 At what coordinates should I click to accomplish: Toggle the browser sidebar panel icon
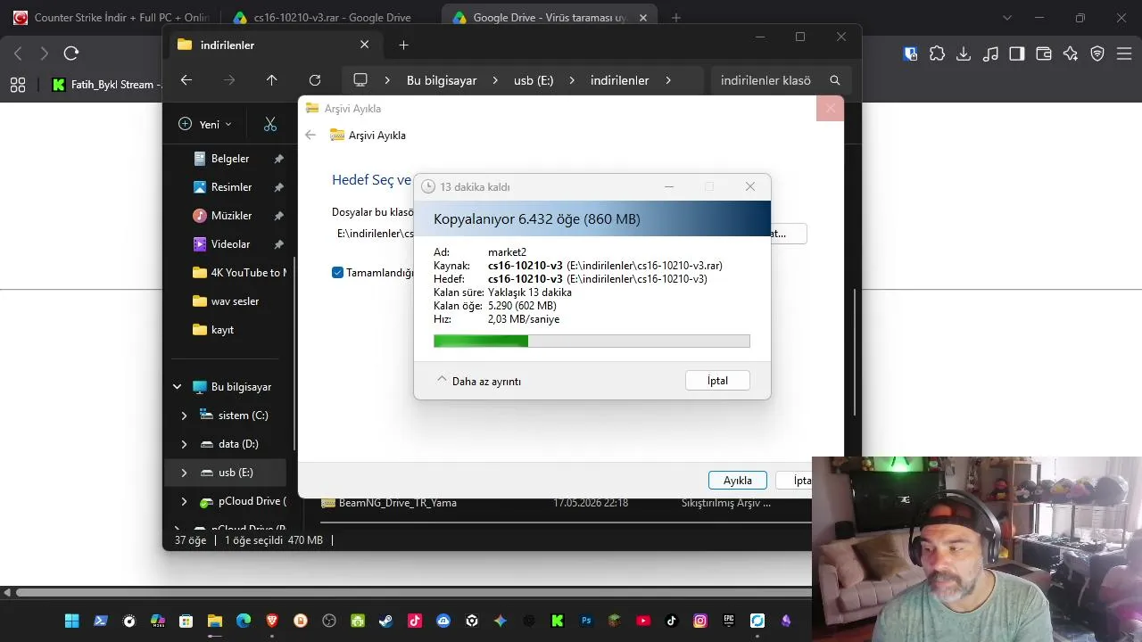1017,53
